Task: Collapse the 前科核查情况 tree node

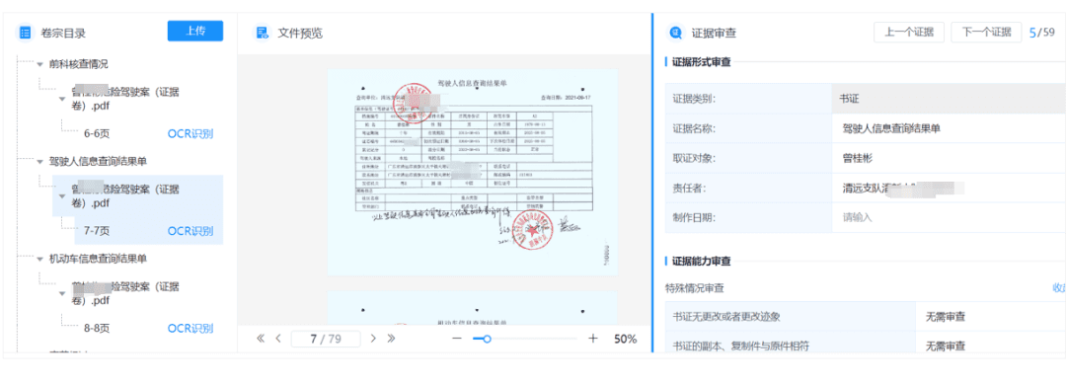Action: [40, 64]
